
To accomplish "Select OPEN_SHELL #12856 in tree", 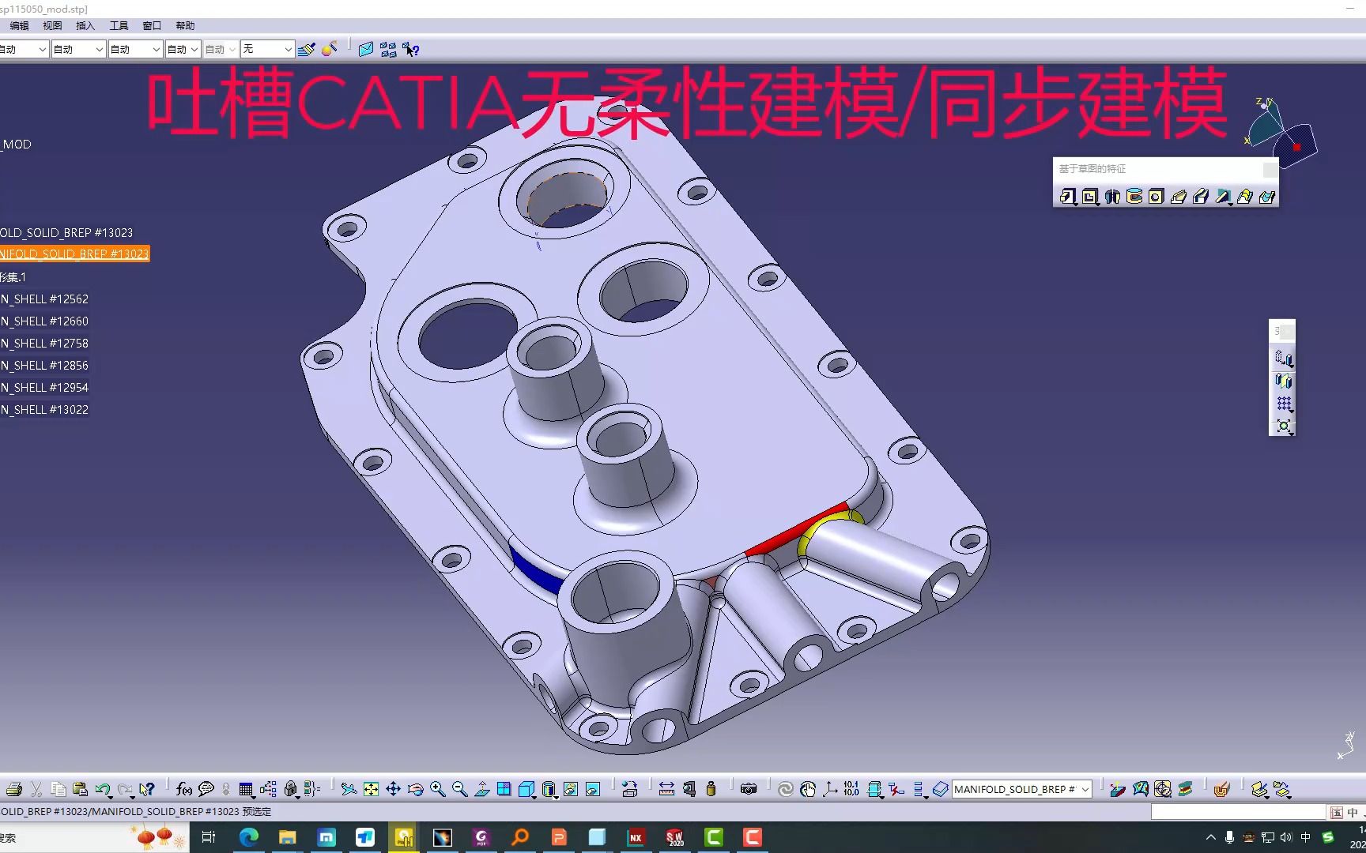I will click(x=44, y=366).
